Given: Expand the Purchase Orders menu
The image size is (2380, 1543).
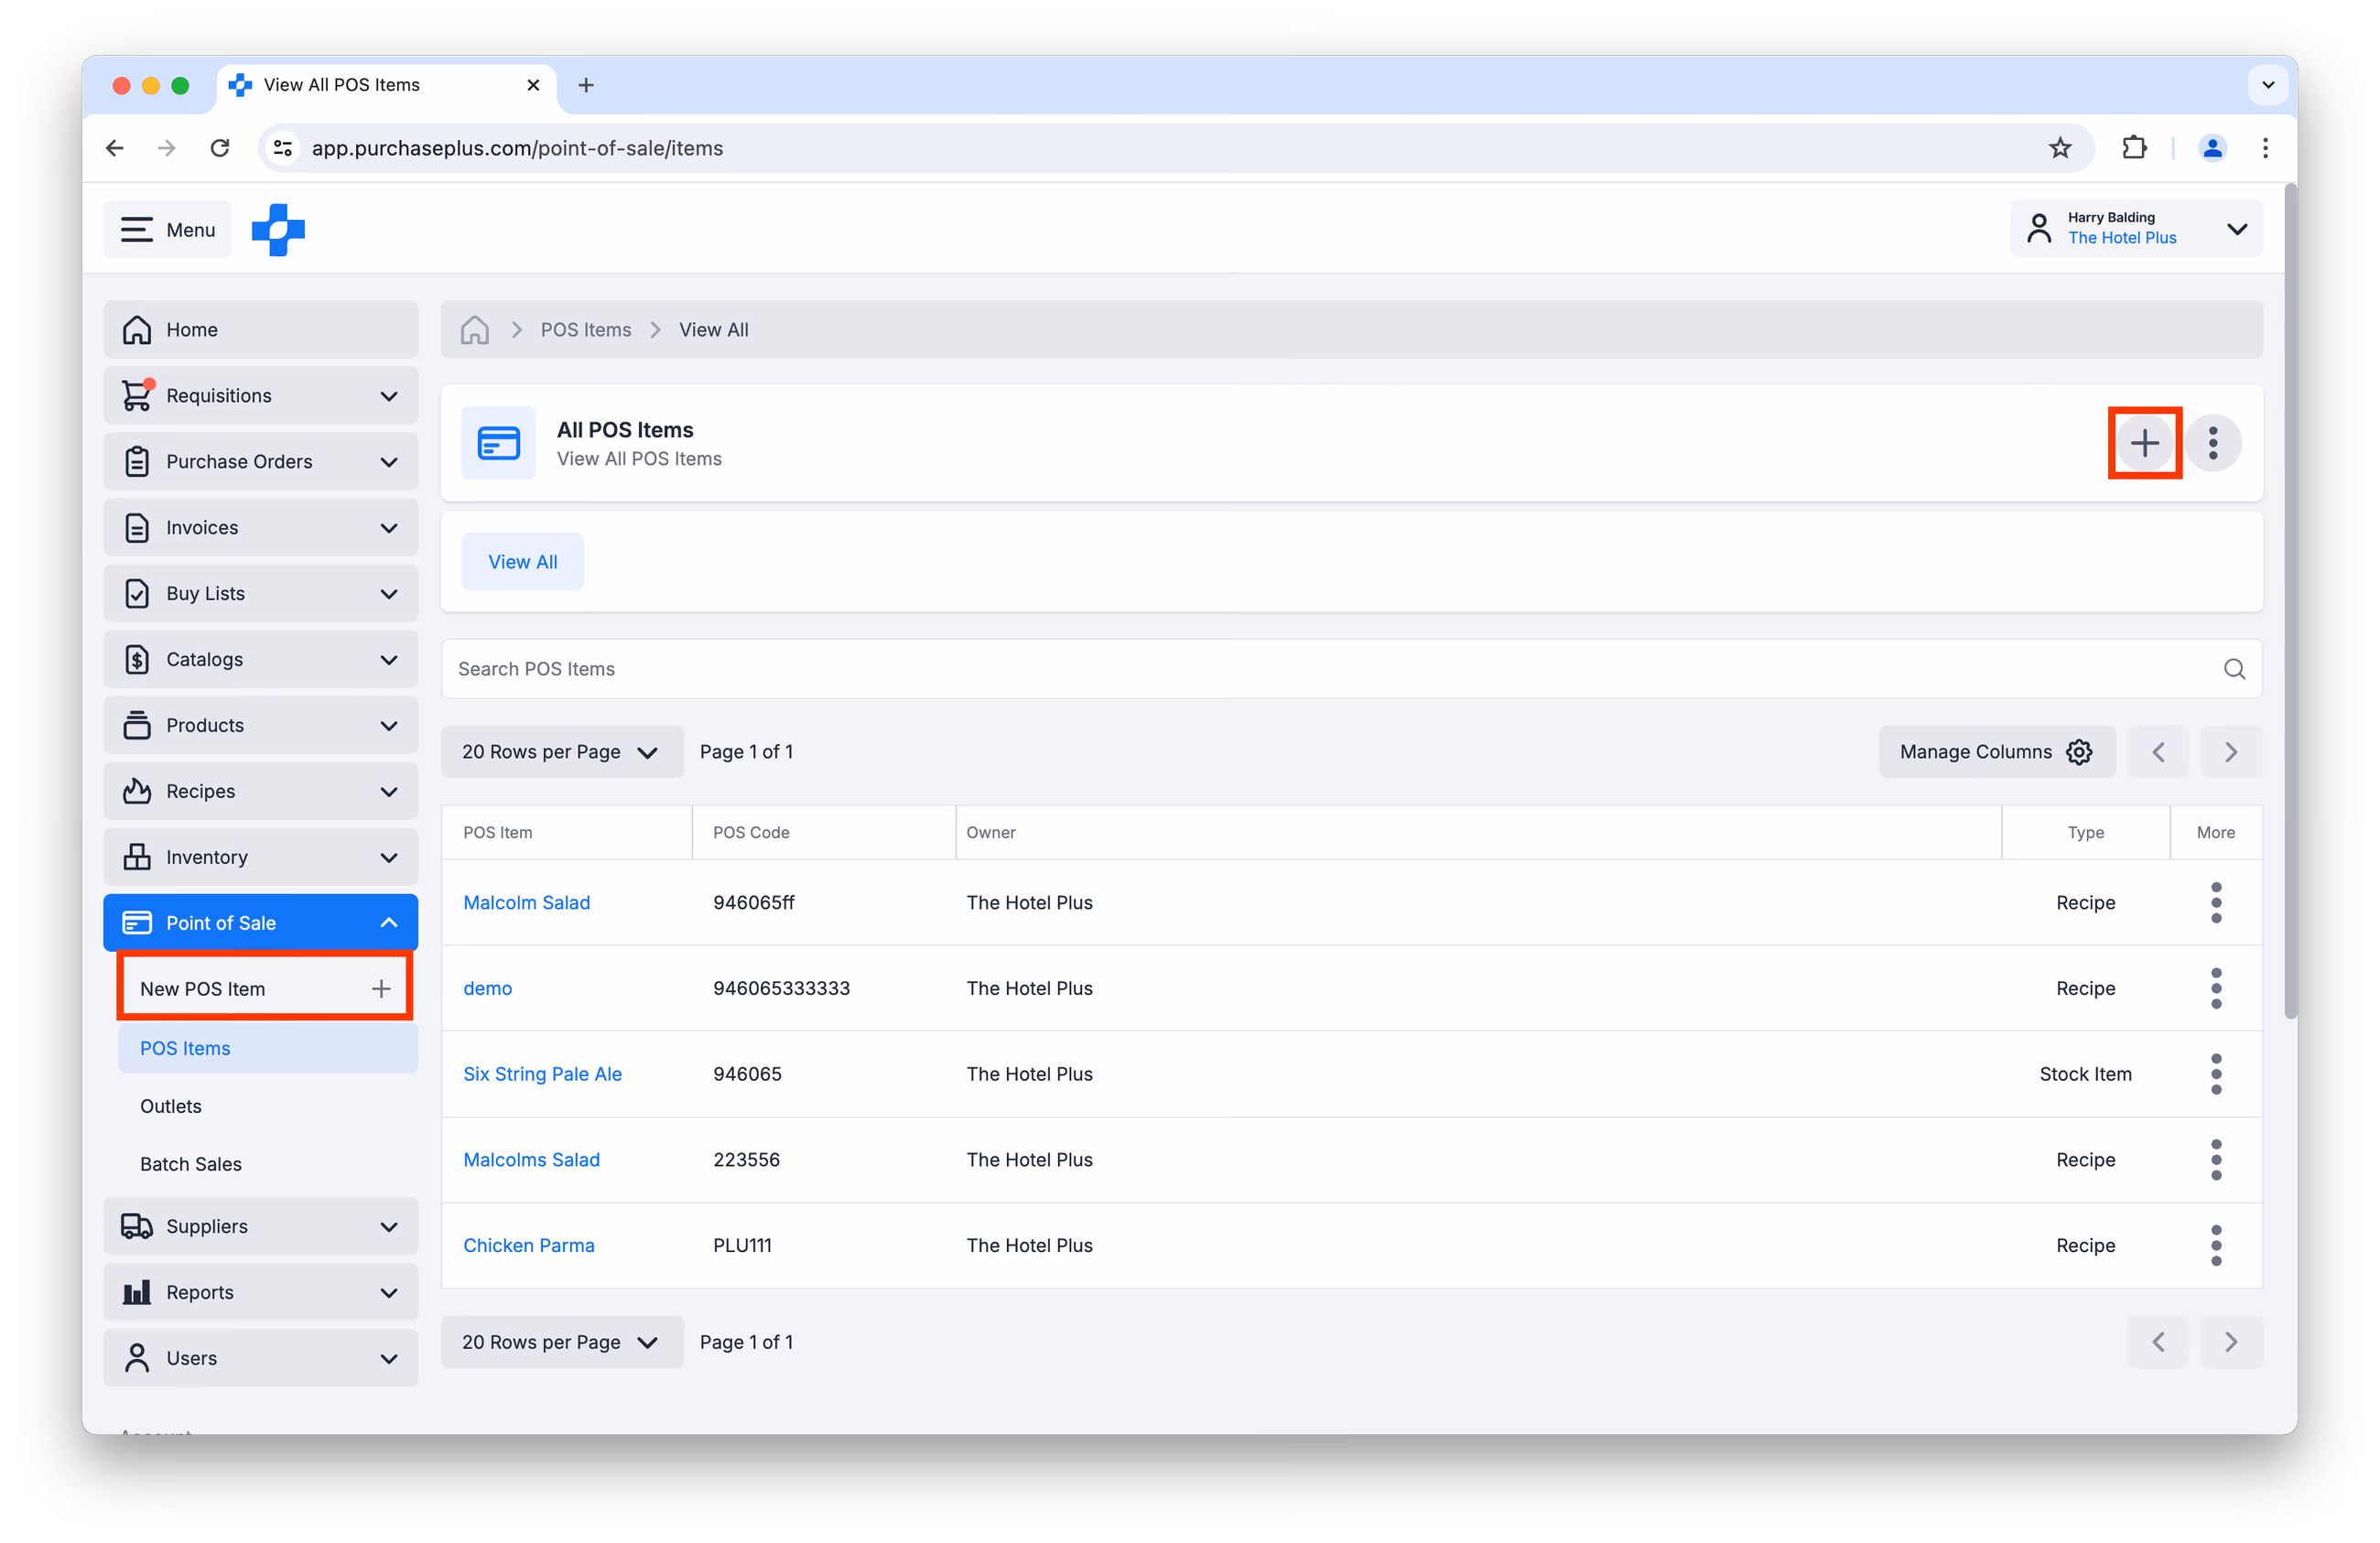Looking at the screenshot, I should coord(260,462).
